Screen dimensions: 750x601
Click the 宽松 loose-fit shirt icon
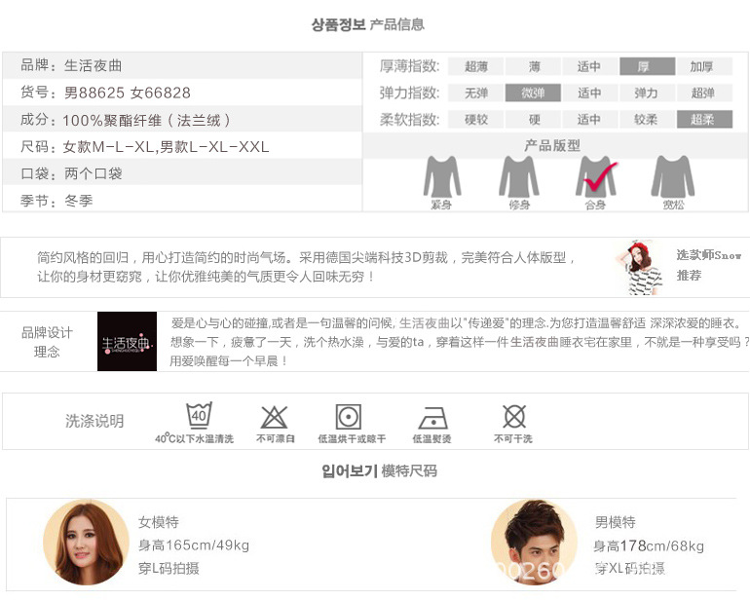[673, 176]
